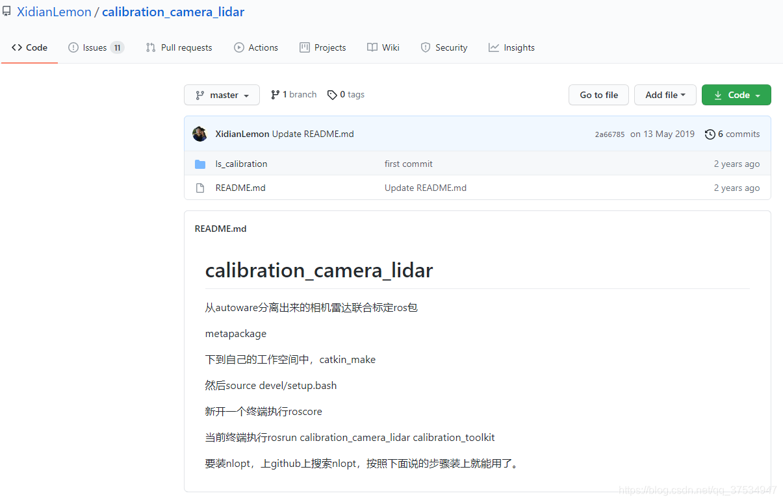This screenshot has width=783, height=502.
Task: Click the tag icon beside 0 tags
Action: [x=332, y=95]
